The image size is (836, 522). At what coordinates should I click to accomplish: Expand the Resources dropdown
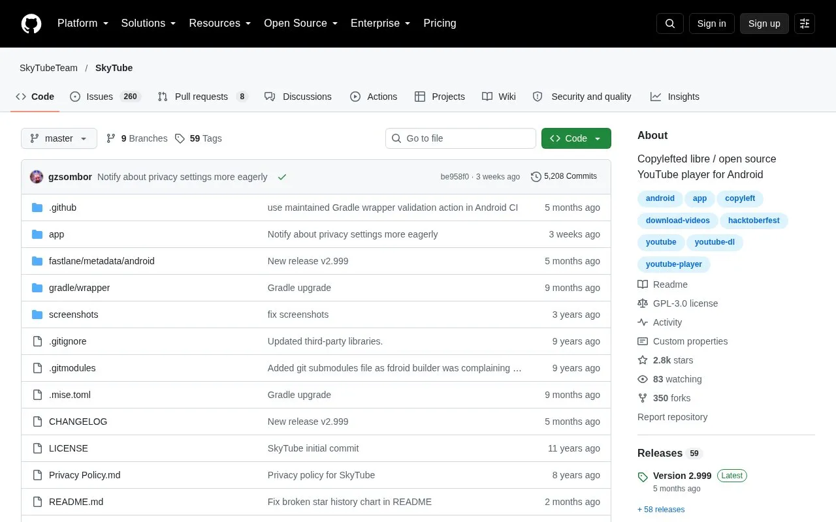pyautogui.click(x=220, y=23)
